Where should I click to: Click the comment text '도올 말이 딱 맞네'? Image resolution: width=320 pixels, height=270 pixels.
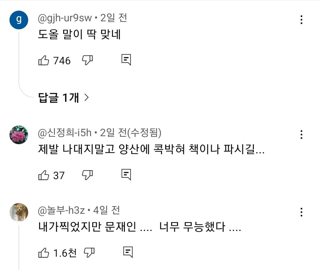pyautogui.click(x=79, y=35)
